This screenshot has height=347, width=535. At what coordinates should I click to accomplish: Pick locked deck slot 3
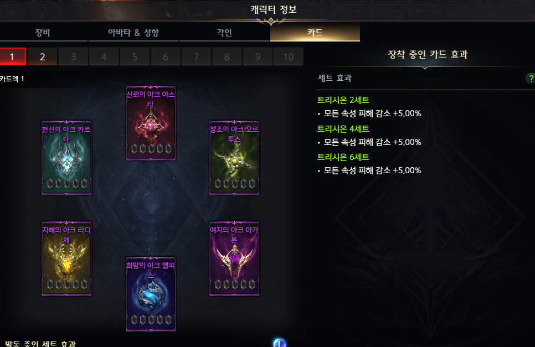(x=73, y=56)
